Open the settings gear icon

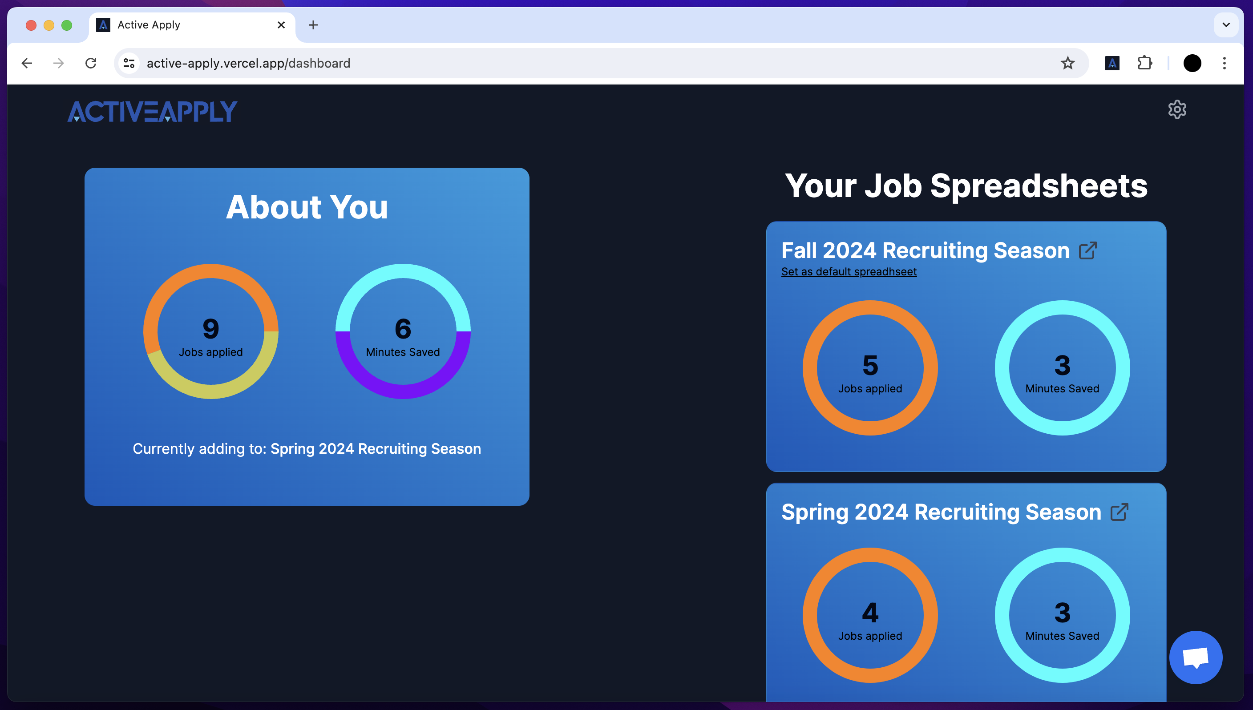pos(1176,110)
